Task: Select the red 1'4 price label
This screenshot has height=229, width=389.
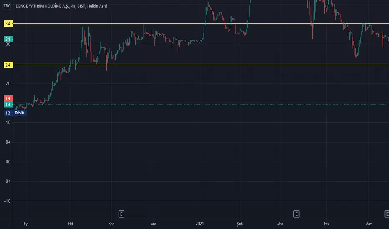Action: pyautogui.click(x=8, y=98)
